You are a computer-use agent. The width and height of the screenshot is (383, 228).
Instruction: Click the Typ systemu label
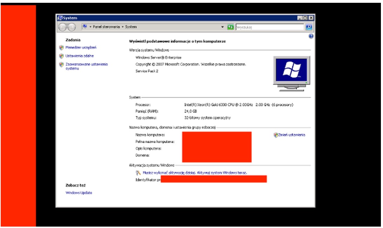point(146,118)
